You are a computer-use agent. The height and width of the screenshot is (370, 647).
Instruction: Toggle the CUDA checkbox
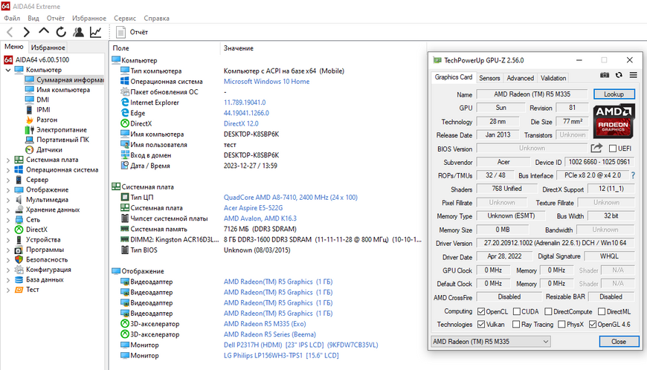(x=517, y=311)
